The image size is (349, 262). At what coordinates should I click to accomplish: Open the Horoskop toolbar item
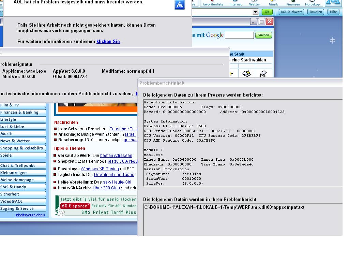pyautogui.click(x=312, y=3)
